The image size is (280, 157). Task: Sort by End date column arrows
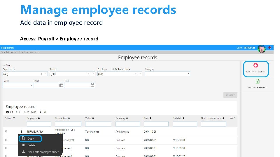click(183, 118)
